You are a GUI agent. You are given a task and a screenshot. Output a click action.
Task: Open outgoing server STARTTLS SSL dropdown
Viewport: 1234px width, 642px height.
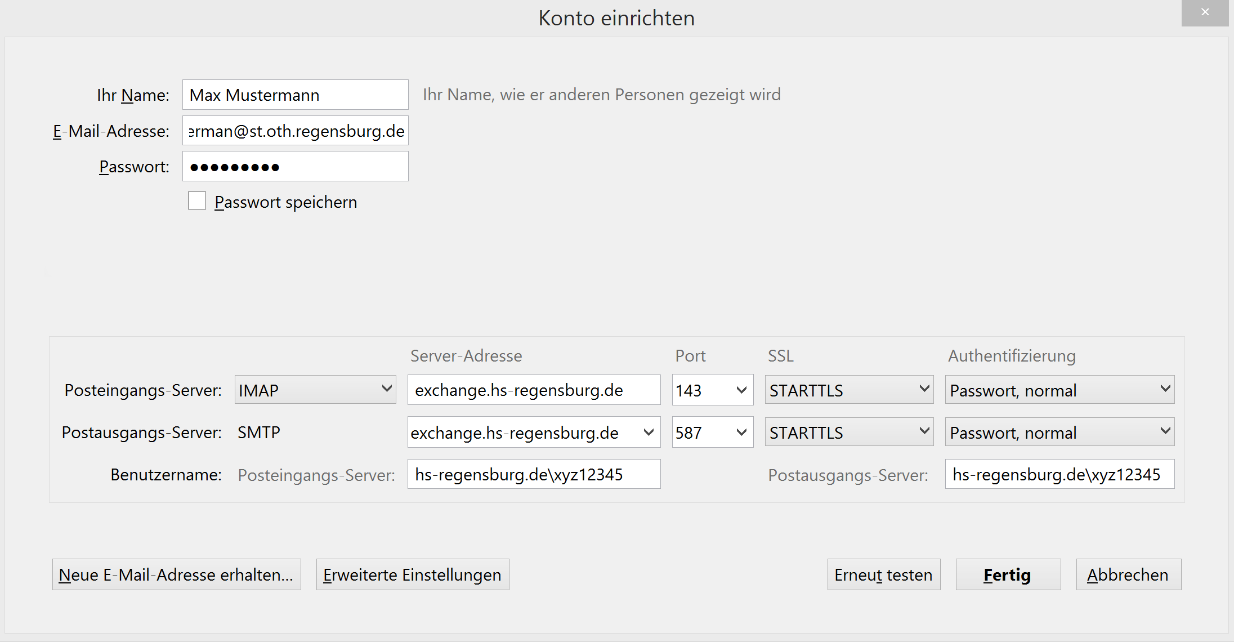(849, 433)
